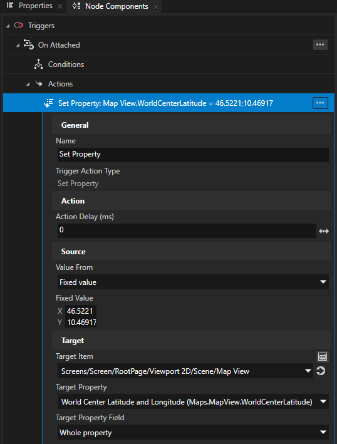
Task: Click the Target Property dropdown arrow
Action: coord(323,401)
